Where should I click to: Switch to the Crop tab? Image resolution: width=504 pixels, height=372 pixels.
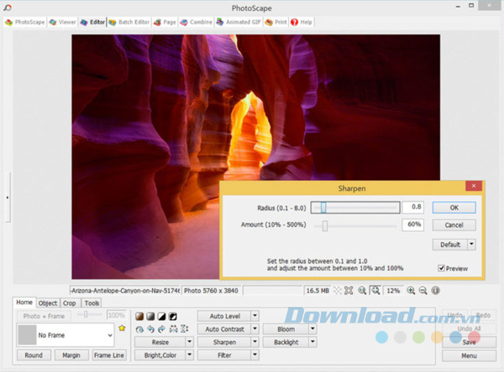pyautogui.click(x=70, y=302)
